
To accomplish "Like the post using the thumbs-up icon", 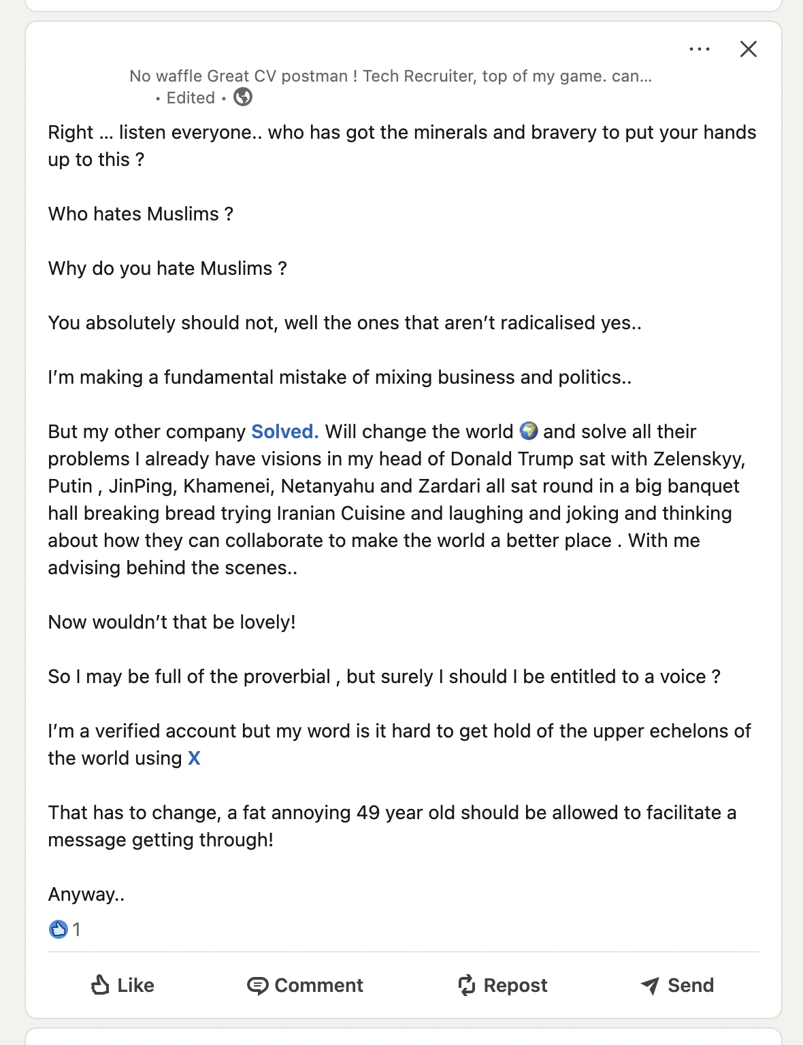I will (101, 985).
